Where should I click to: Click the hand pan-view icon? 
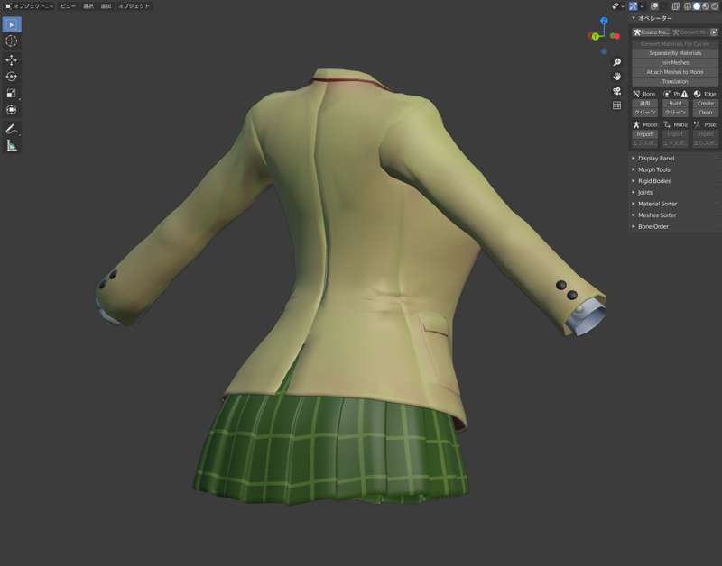click(616, 77)
